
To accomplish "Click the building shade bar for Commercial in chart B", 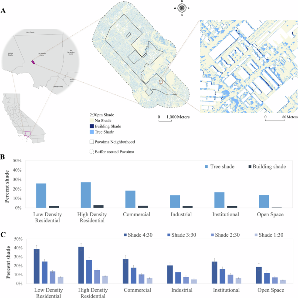I will [x=143, y=207].
